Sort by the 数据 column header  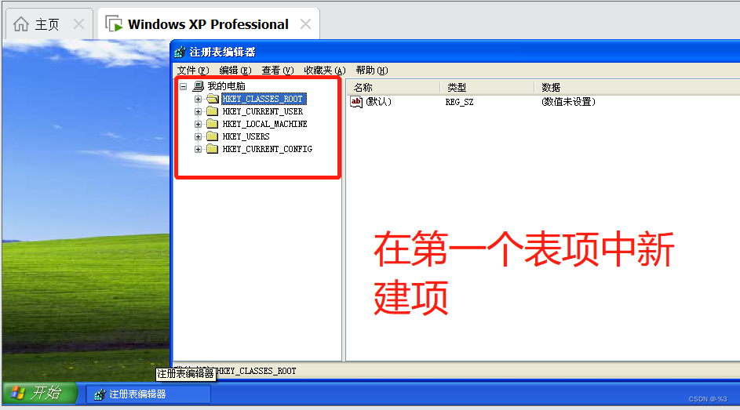click(x=637, y=87)
